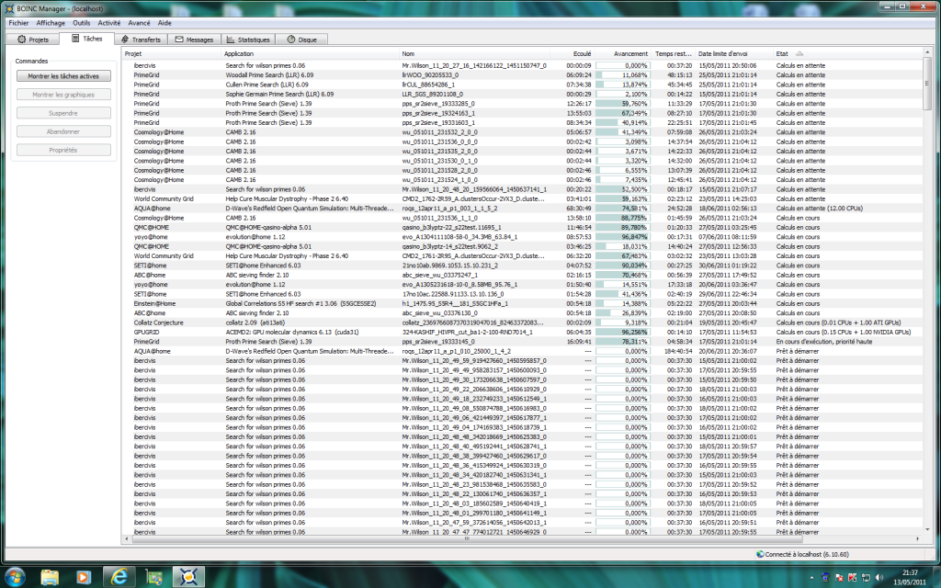Launch Windows Media Player from taskbar
The image size is (941, 588).
(83, 577)
